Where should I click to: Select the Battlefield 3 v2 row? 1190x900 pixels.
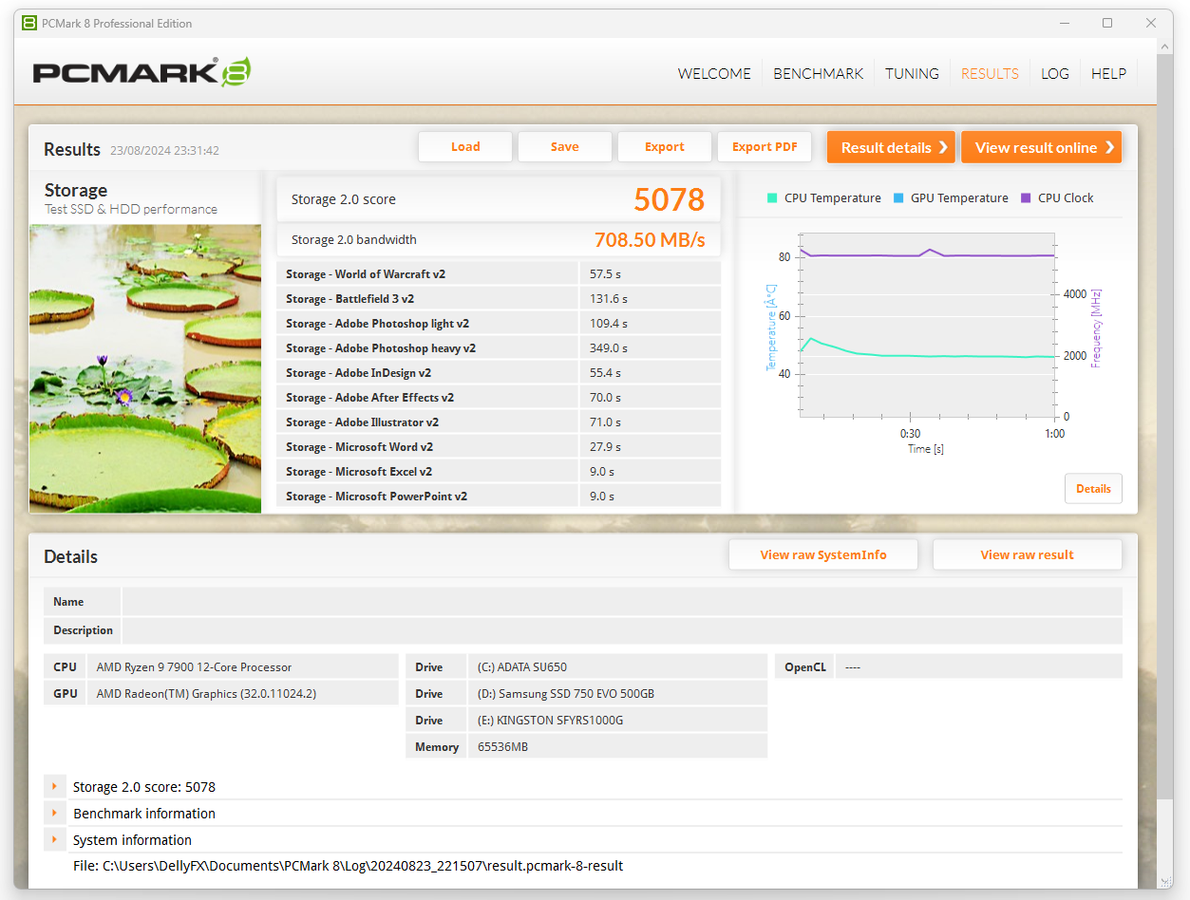pyautogui.click(x=499, y=299)
